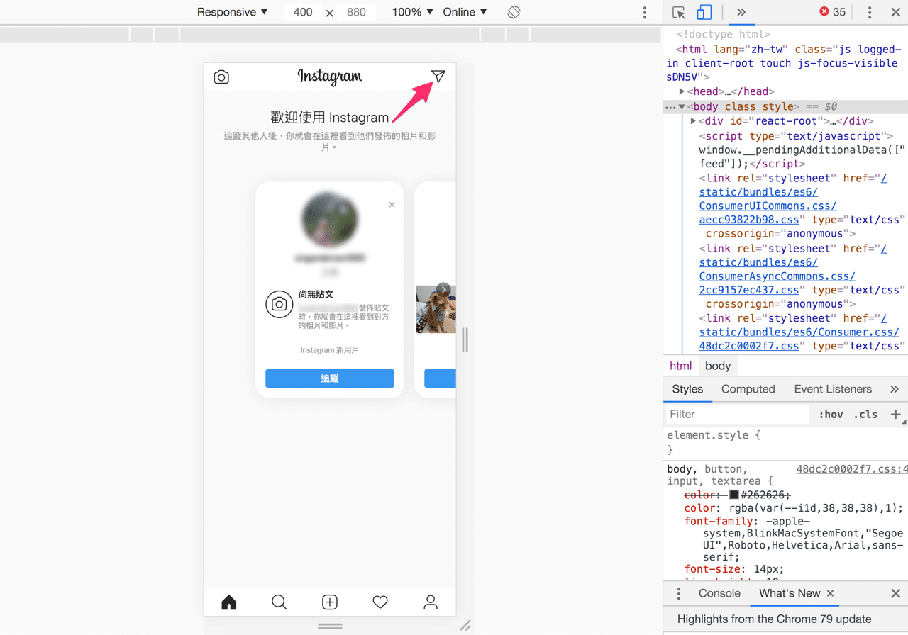Switch to the Console drawer tab
This screenshot has height=635, width=908.
[719, 594]
